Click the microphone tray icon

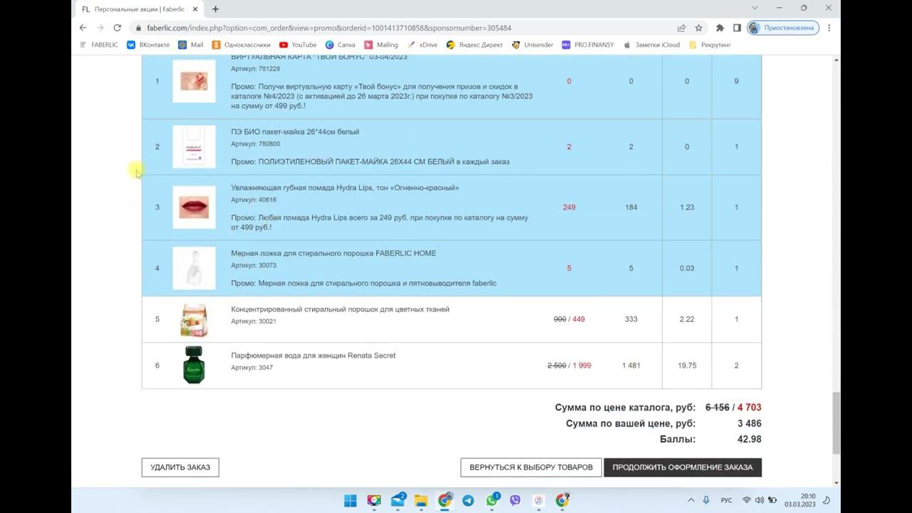coord(706,500)
